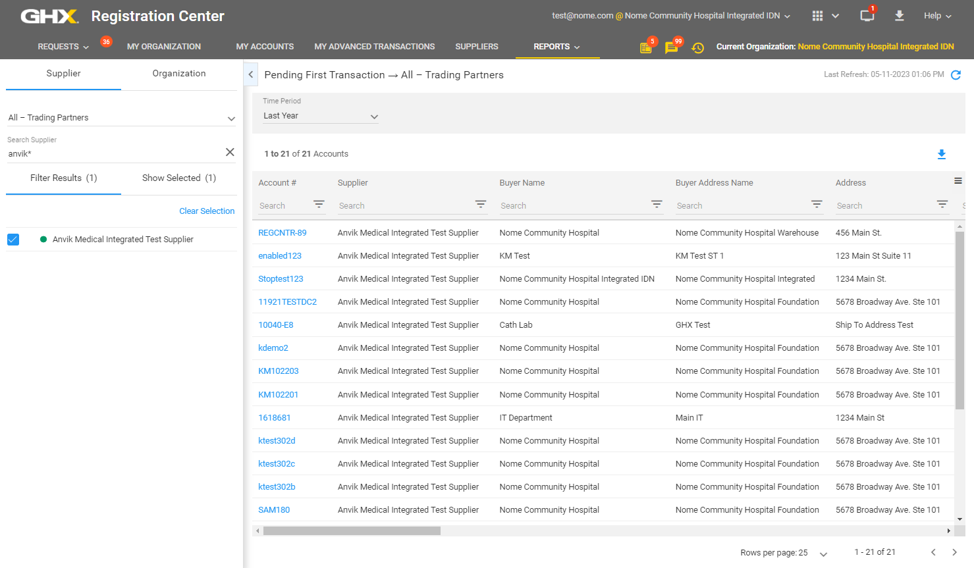The height and width of the screenshot is (568, 974).
Task: Open the Suppliers menu item
Action: 476,47
